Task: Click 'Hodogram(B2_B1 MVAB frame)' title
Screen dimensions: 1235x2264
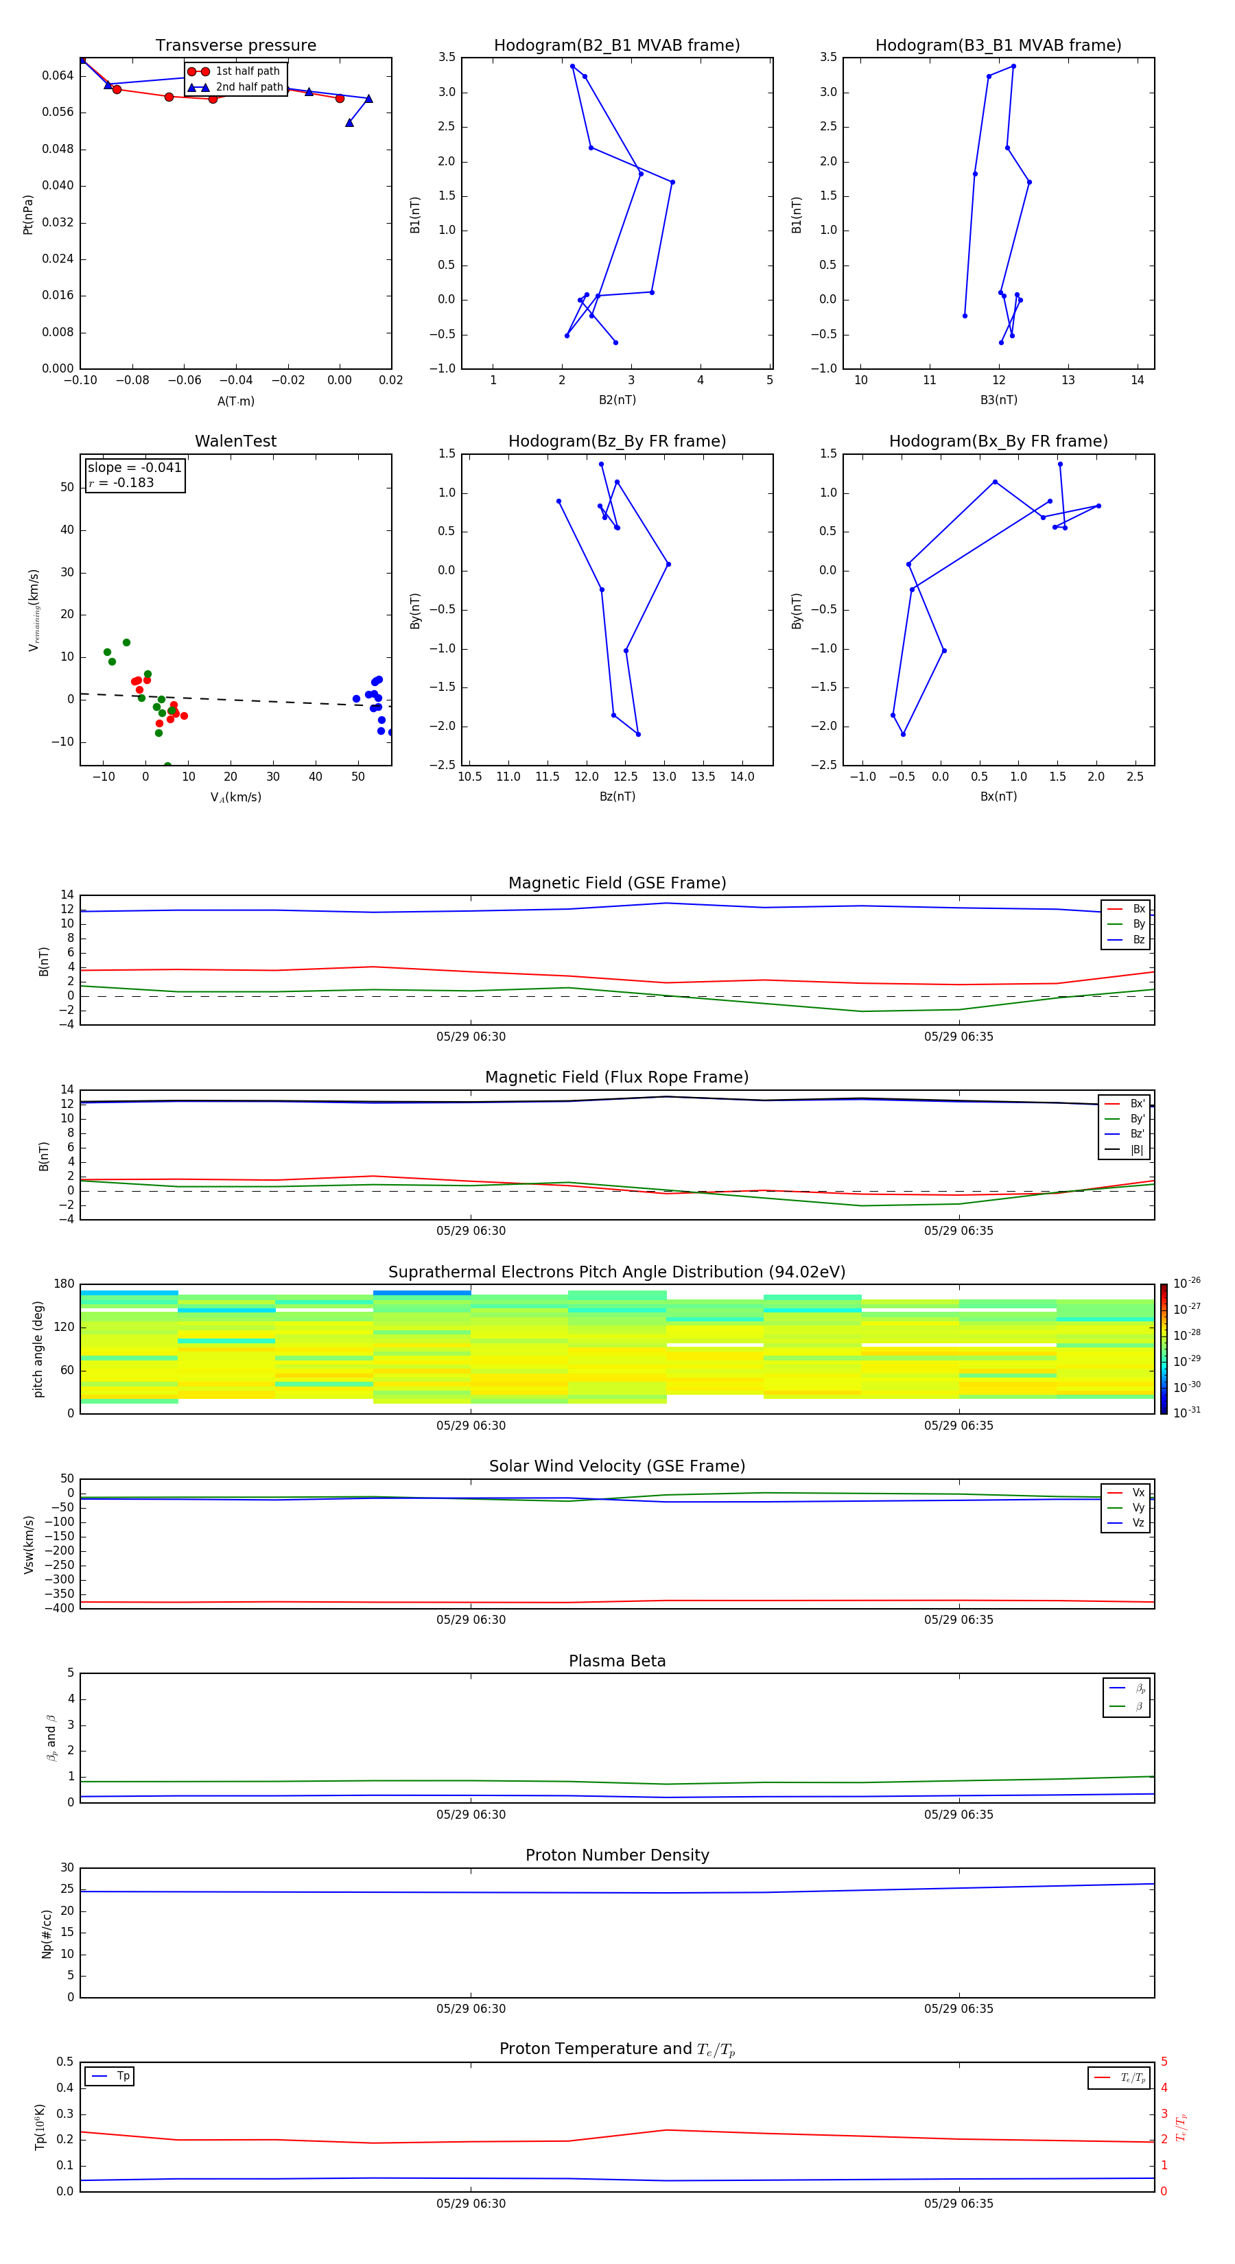Action: point(616,45)
